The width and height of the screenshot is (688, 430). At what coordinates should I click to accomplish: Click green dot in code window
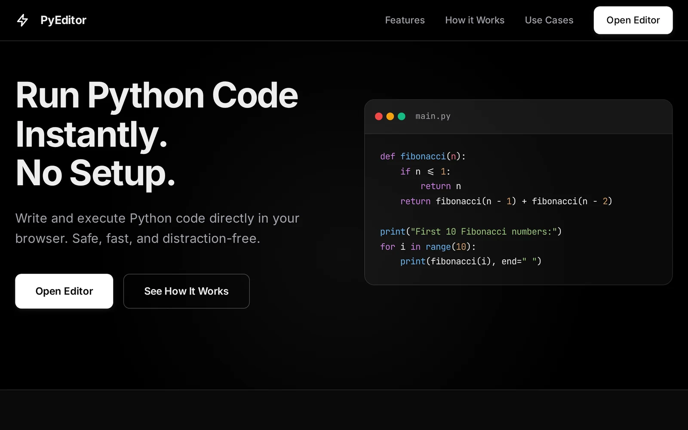[402, 117]
